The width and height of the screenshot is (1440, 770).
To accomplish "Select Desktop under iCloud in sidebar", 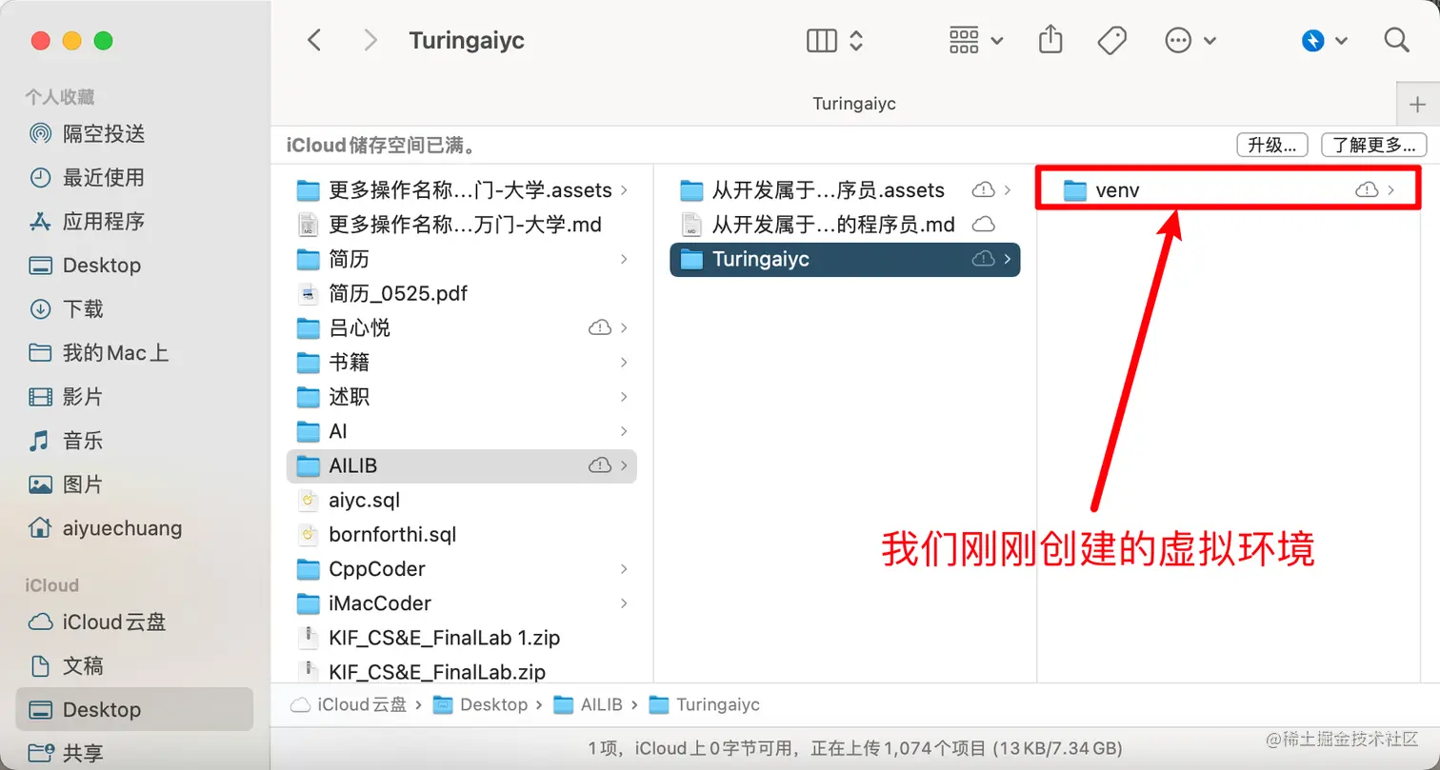I will [134, 709].
